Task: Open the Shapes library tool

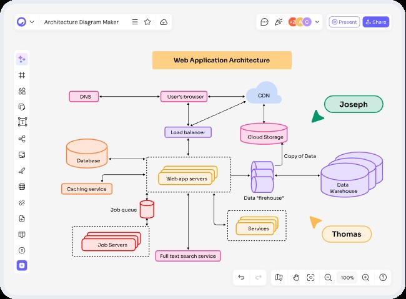Action: [x=22, y=91]
